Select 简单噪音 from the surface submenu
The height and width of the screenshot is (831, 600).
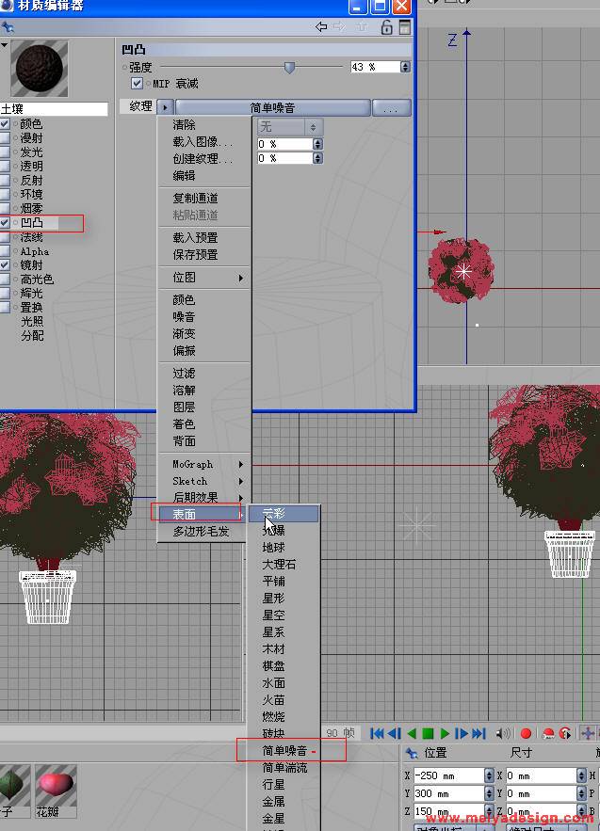click(x=284, y=750)
